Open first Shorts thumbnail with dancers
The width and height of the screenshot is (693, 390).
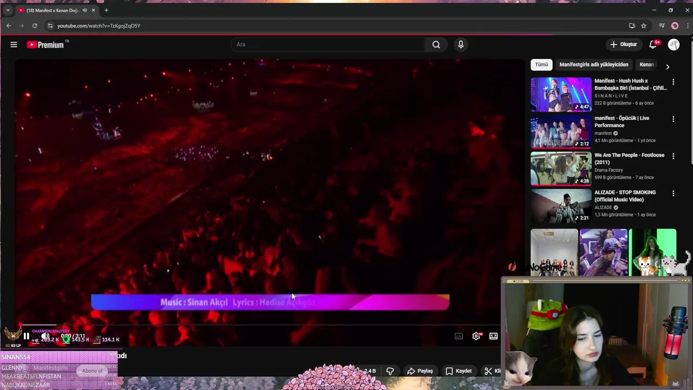(x=554, y=253)
